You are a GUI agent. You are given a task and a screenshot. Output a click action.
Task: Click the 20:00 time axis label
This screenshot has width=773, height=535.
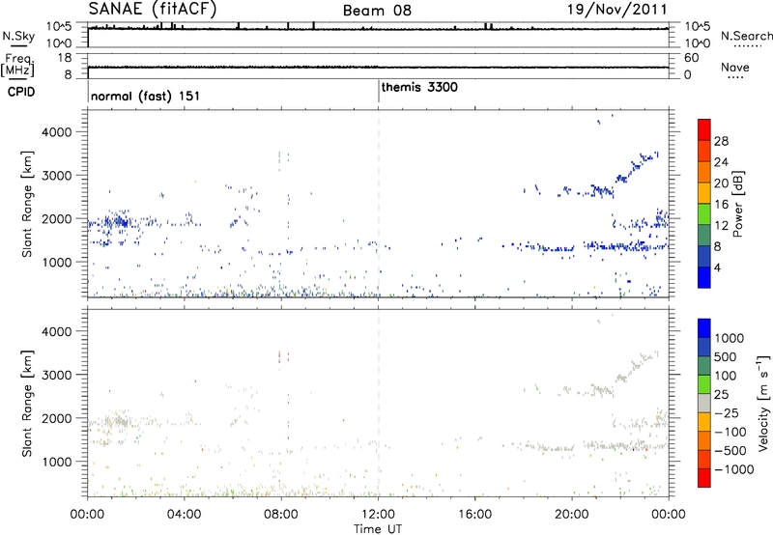tap(572, 515)
